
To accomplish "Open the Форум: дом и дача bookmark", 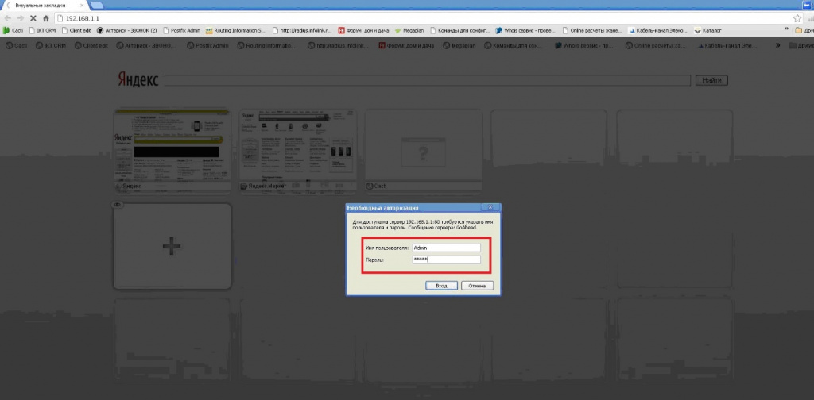I will tap(364, 31).
